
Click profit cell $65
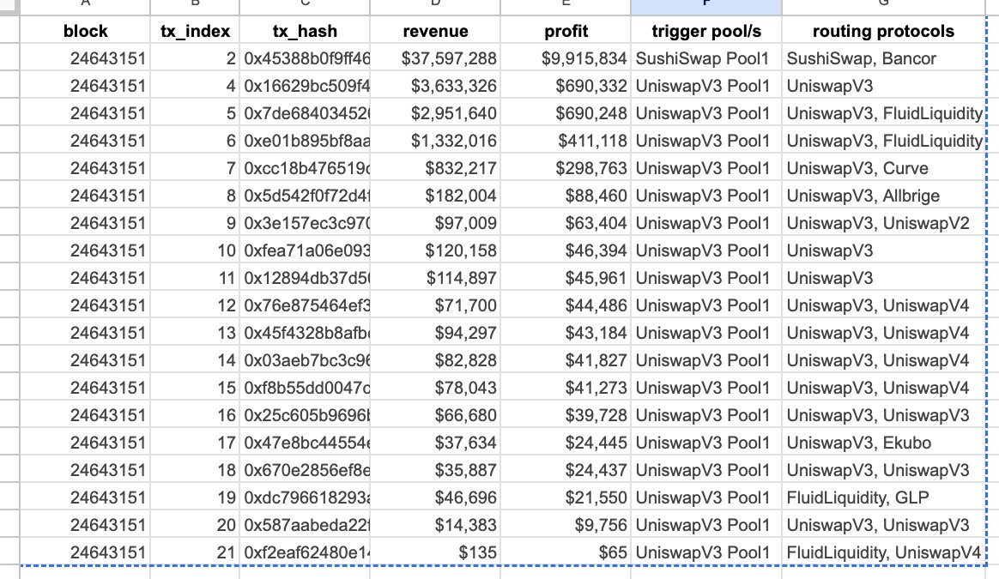coord(566,552)
